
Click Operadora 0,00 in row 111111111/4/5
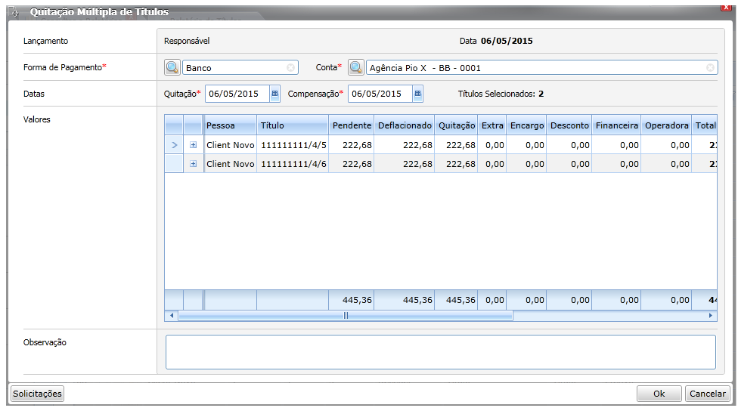pyautogui.click(x=666, y=145)
